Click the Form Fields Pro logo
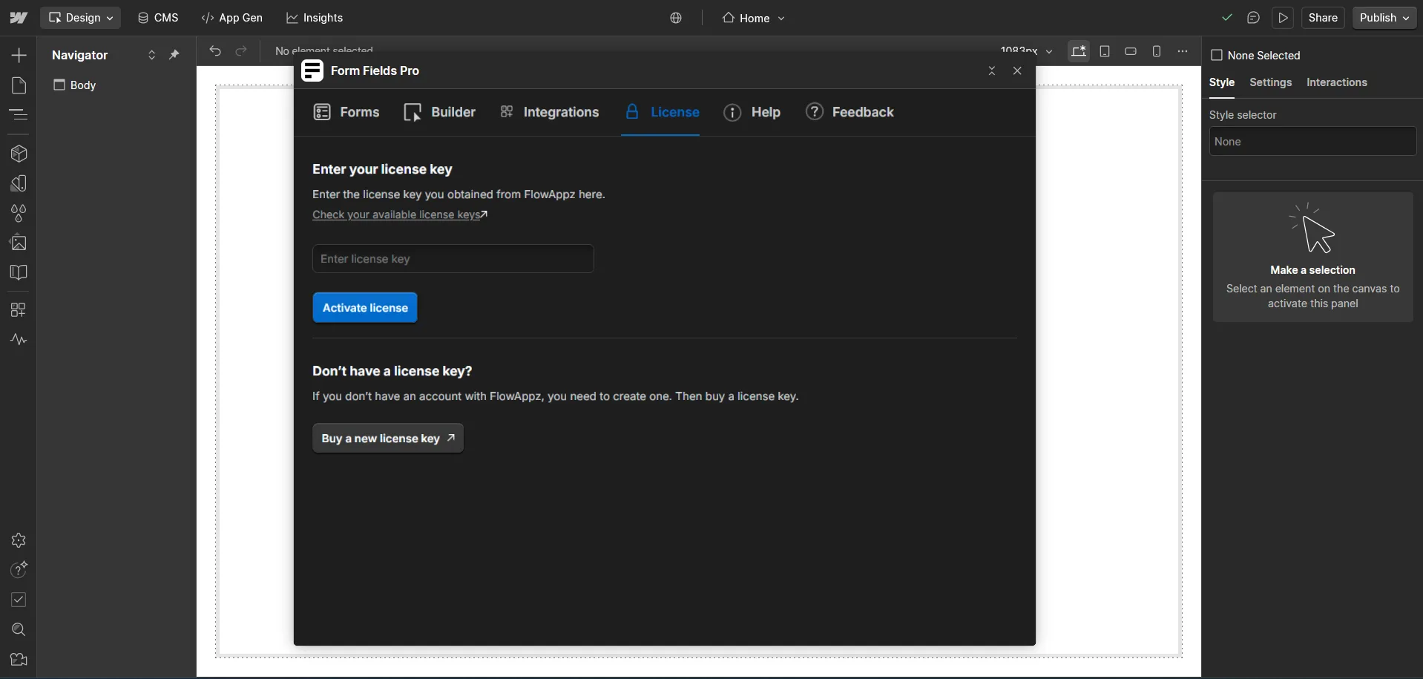The width and height of the screenshot is (1423, 679). [x=312, y=70]
